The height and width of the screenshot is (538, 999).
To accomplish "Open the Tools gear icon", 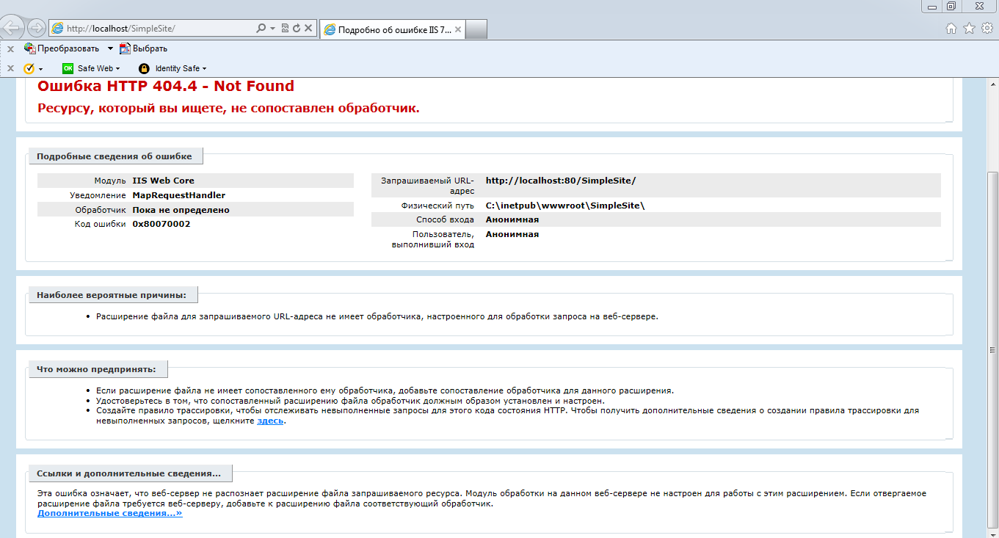I will coord(987,29).
